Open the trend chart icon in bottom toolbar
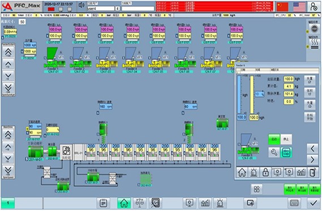 (x=205, y=203)
